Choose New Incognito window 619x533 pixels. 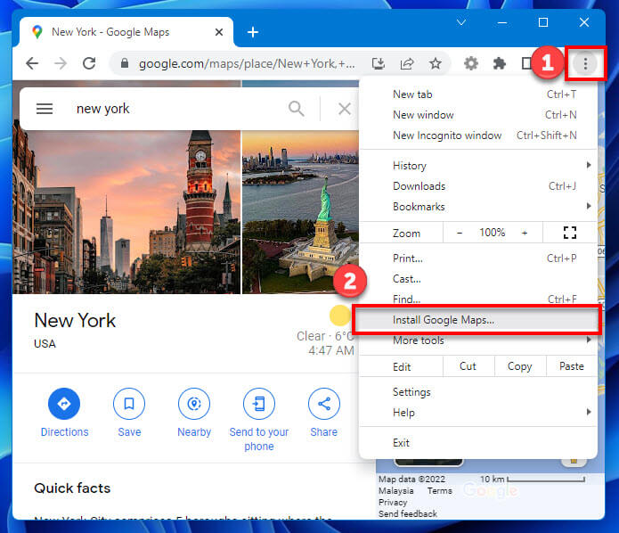[478, 135]
